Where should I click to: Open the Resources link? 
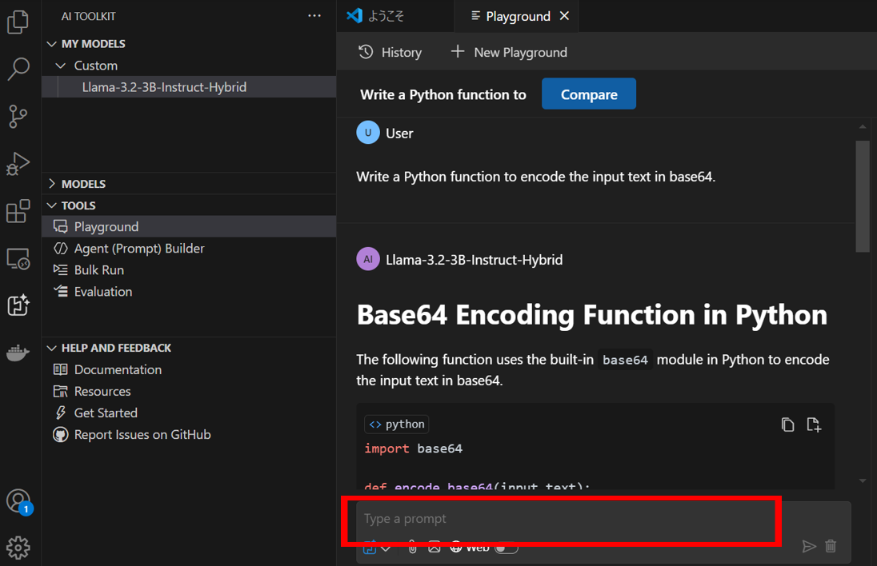click(189, 392)
